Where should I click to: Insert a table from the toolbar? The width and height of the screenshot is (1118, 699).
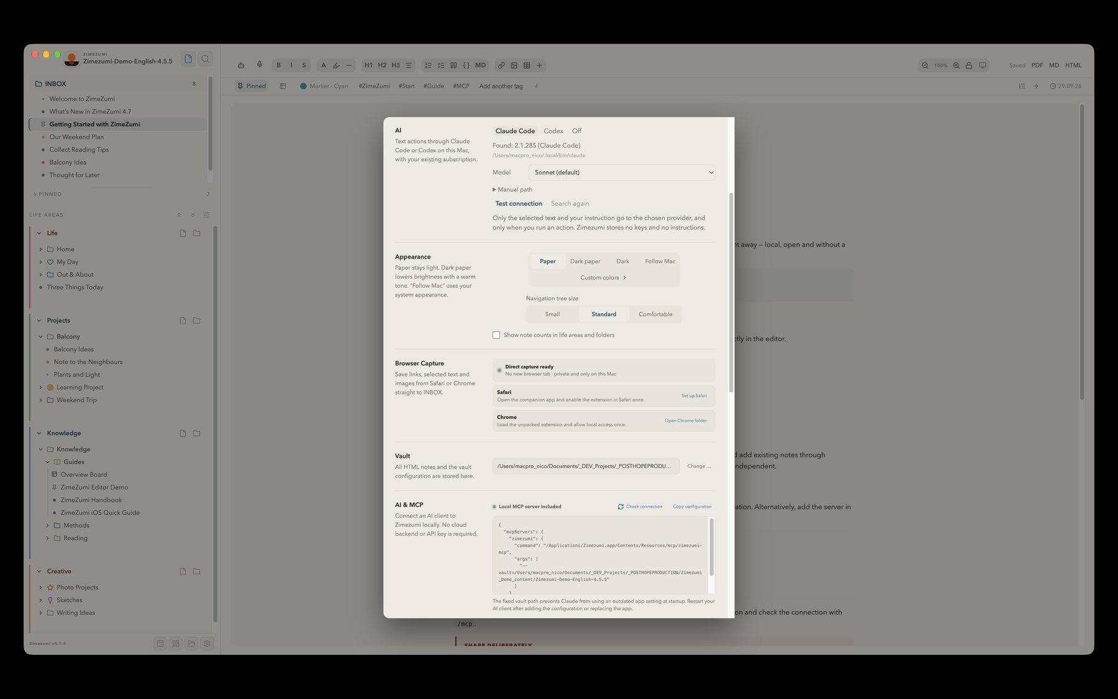pos(527,65)
